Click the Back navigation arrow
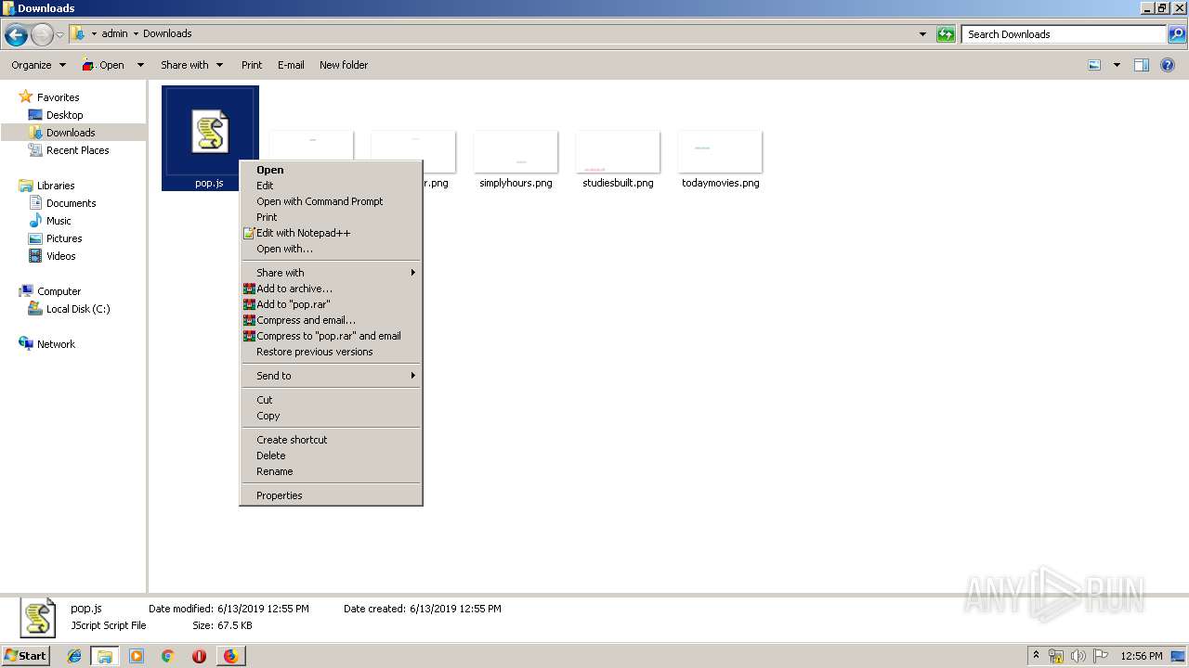1189x668 pixels. coord(16,35)
